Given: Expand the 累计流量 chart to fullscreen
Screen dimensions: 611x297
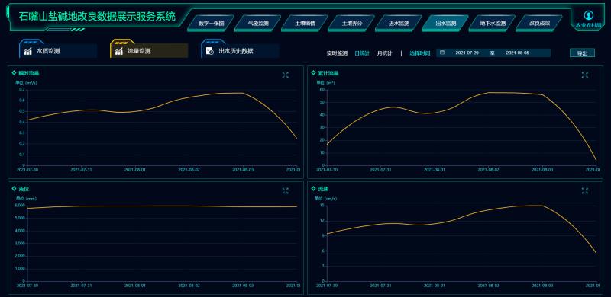Looking at the screenshot, I should point(584,75).
